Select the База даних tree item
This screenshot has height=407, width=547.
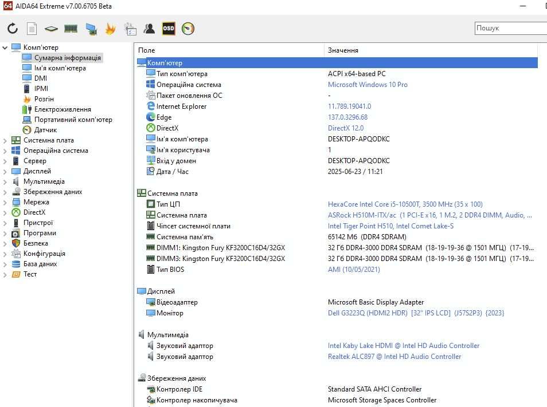click(40, 263)
